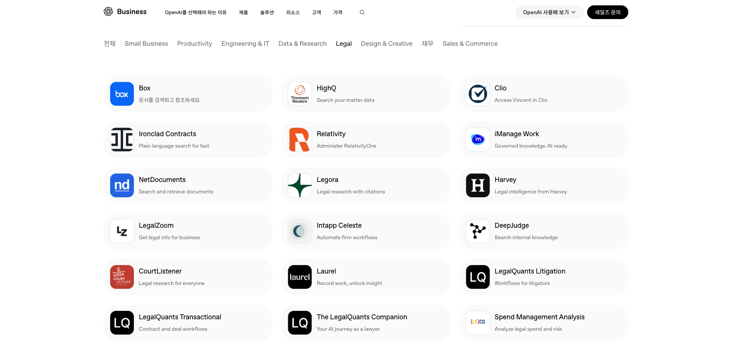Click the CourtListener red icon
The width and height of the screenshot is (732, 346).
(122, 277)
